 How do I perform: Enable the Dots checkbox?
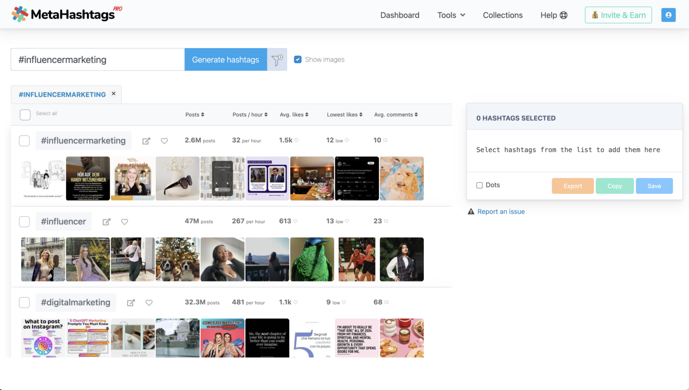tap(479, 185)
